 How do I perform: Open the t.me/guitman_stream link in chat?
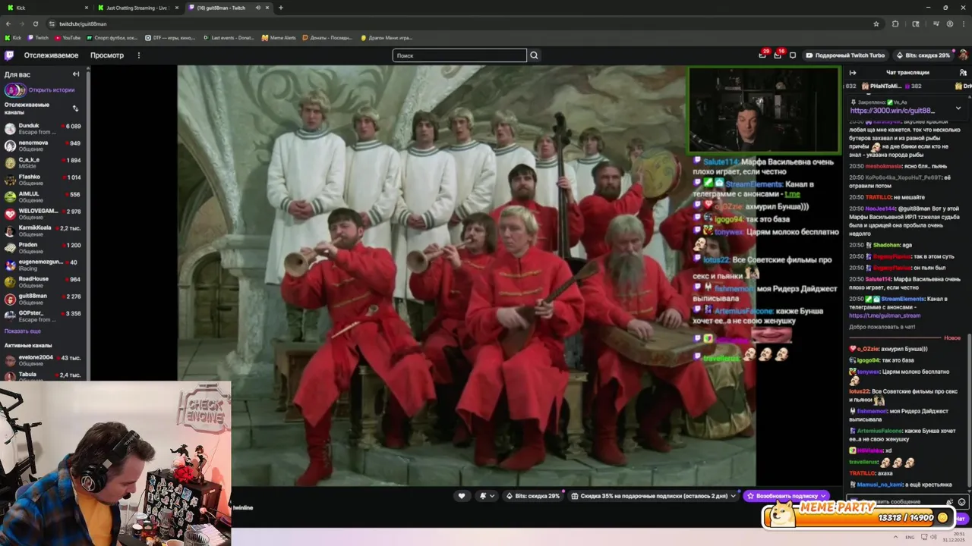click(x=885, y=315)
